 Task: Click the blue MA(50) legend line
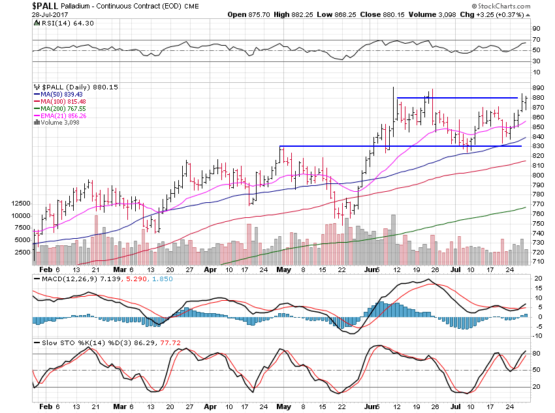coord(36,95)
